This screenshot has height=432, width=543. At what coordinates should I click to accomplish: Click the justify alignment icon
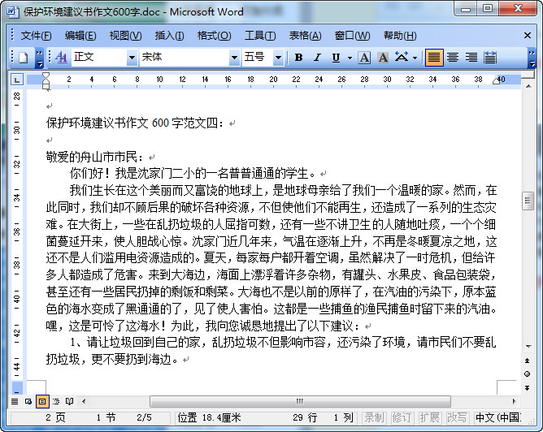(x=434, y=58)
